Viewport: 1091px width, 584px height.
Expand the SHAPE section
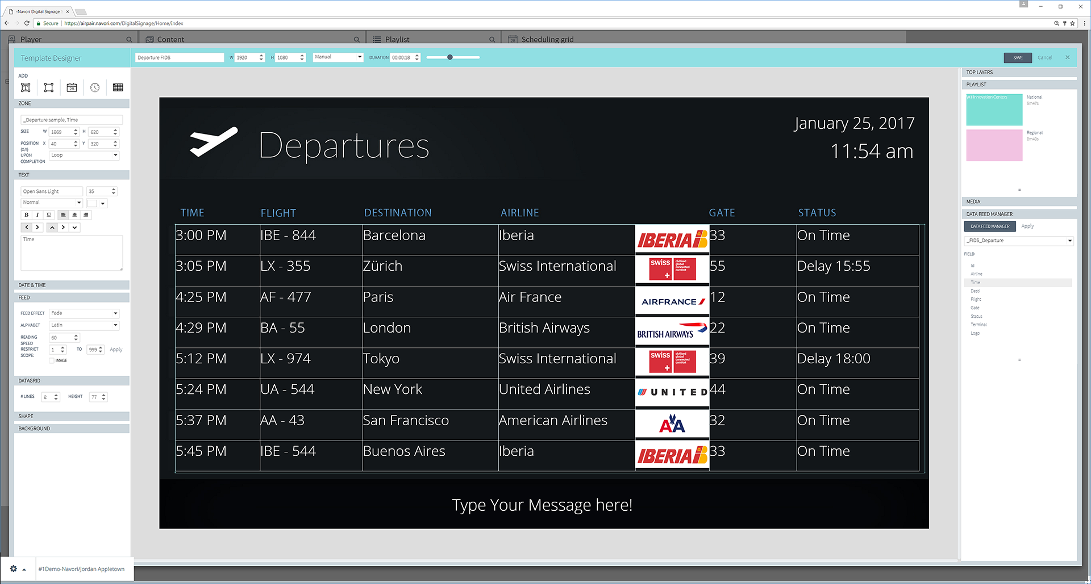[72, 416]
